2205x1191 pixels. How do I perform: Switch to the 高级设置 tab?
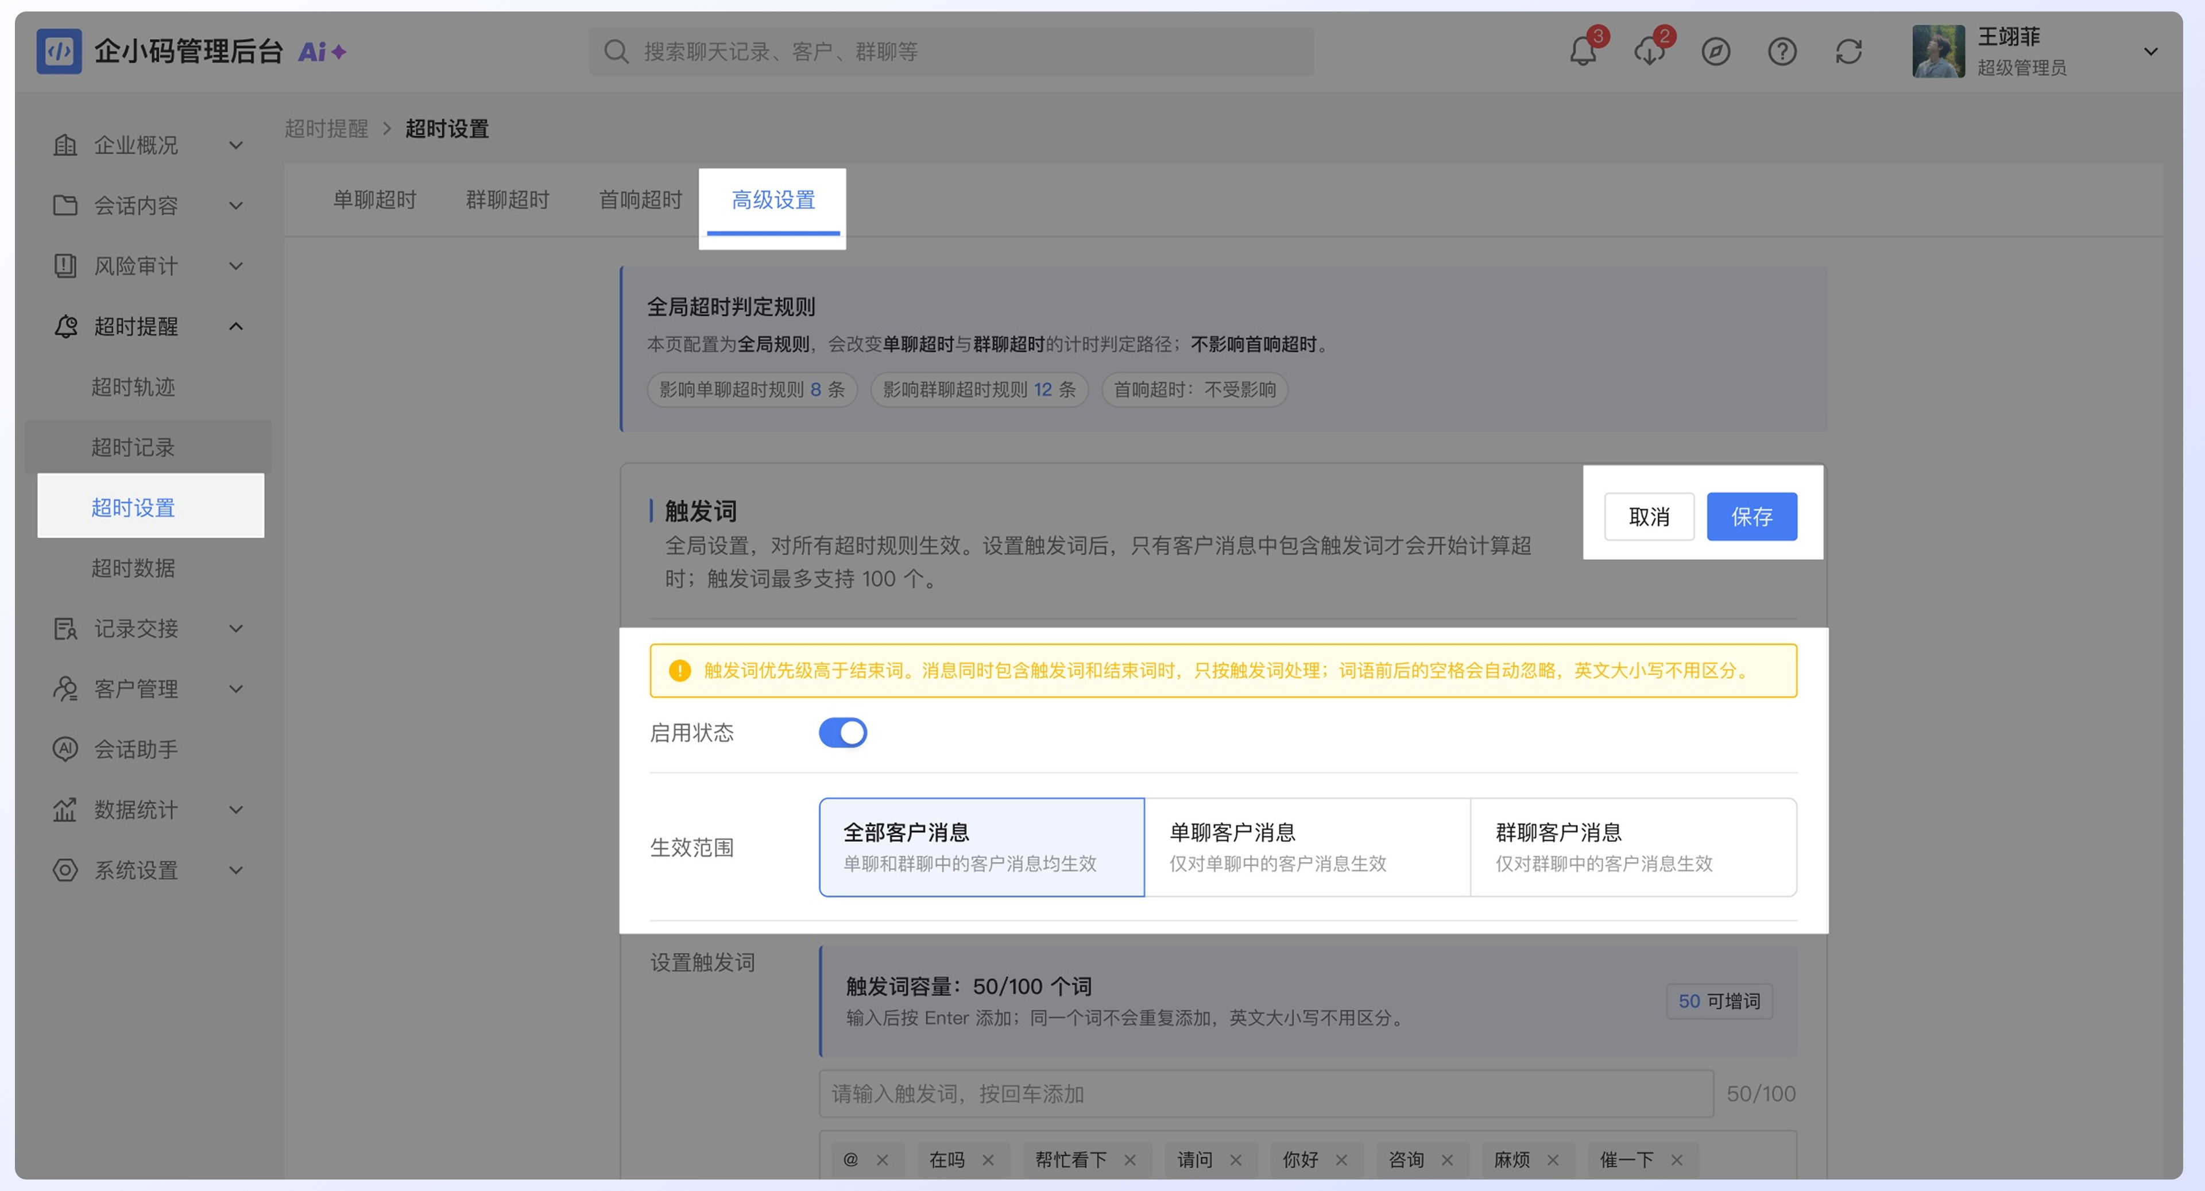coord(773,200)
